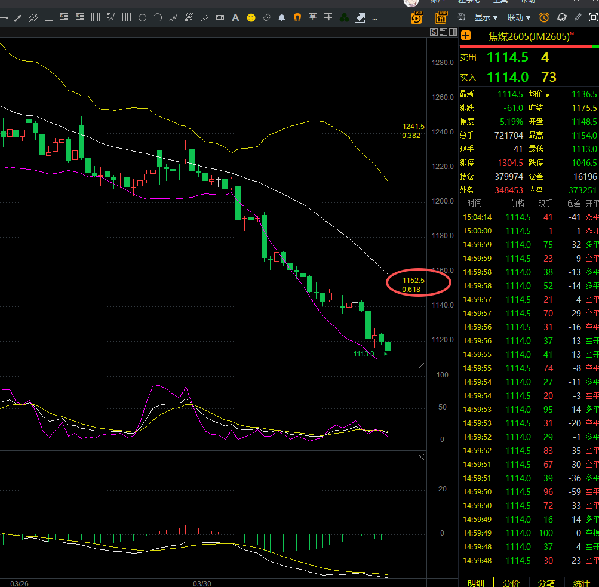
Task: Expand the 均价 dropdown arrow
Action: click(546, 95)
